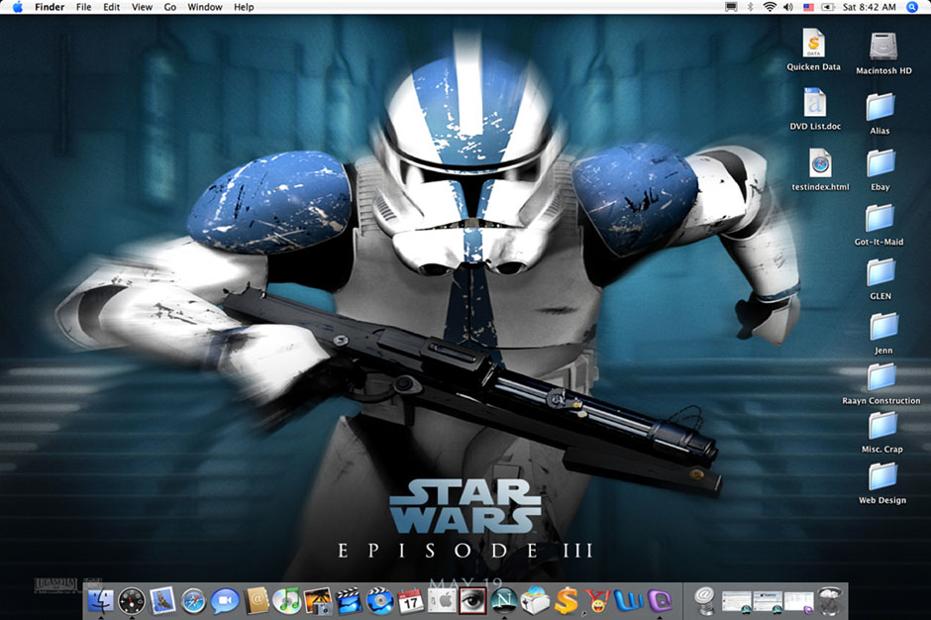Open the File menu
This screenshot has width=931, height=620.
pos(83,7)
